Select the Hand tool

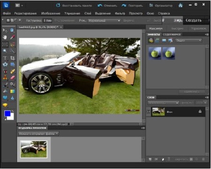click(x=5, y=37)
